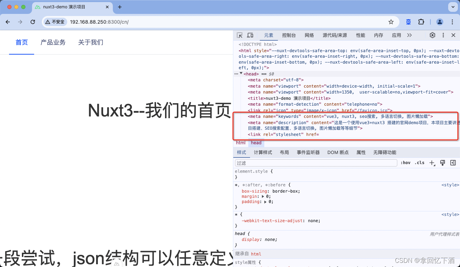Toggle the device toolbar icon
Viewport: 460px width, 267px height.
[x=250, y=35]
